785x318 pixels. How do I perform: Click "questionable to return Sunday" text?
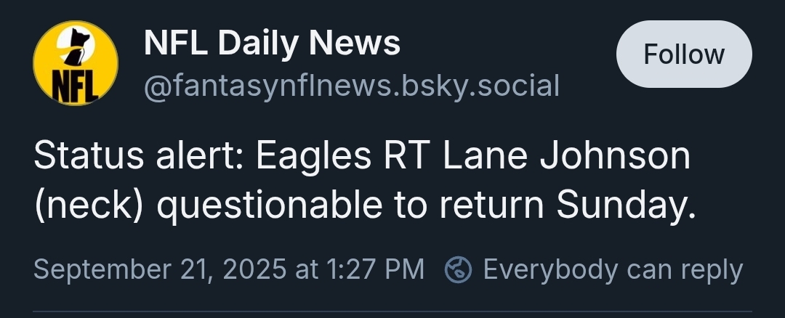tap(426, 205)
